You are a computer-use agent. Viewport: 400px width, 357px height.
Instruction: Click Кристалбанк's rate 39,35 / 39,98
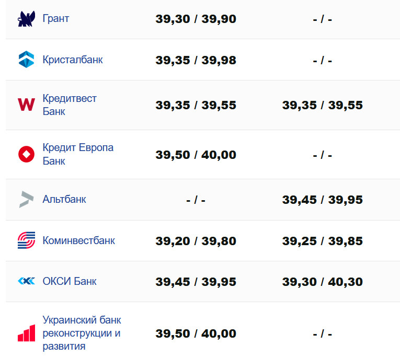[196, 60]
